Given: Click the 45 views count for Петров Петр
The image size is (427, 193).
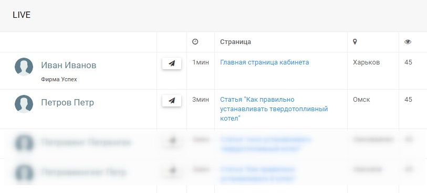Looking at the screenshot, I should (408, 100).
